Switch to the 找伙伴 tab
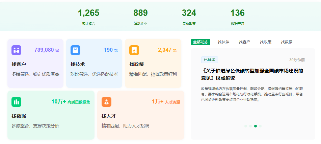The height and width of the screenshot is (144, 321). (223, 42)
